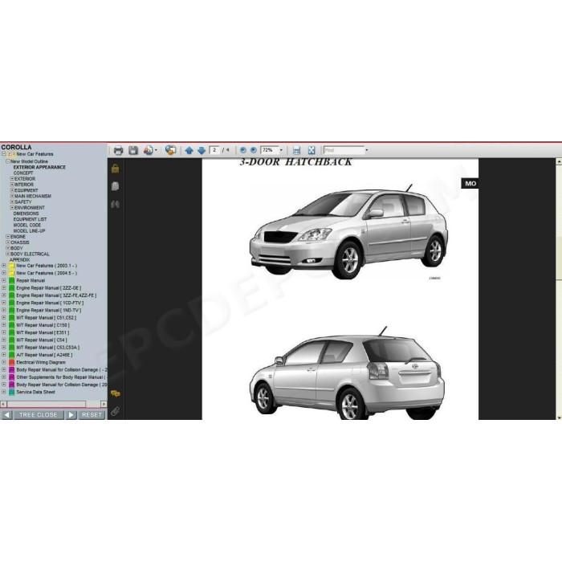Image resolution: width=562 pixels, height=562 pixels.
Task: Open the Pages panel icon in sidebar
Action: [x=115, y=186]
